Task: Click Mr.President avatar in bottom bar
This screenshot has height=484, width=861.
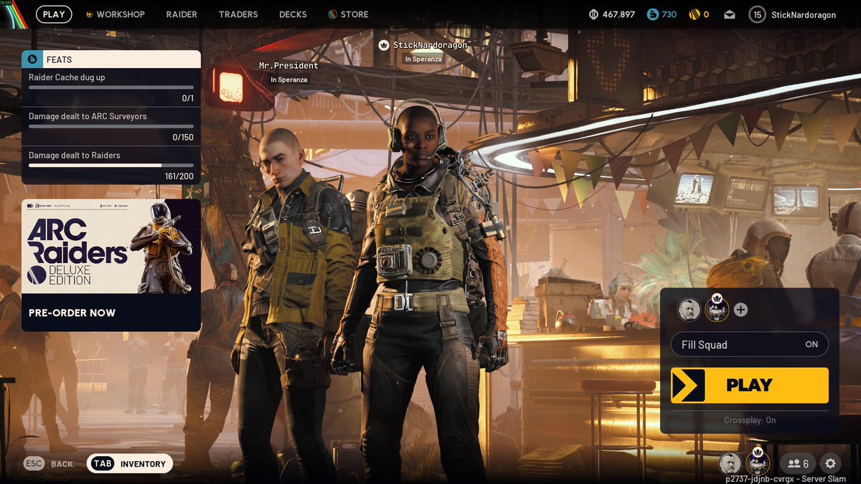Action: [x=730, y=463]
